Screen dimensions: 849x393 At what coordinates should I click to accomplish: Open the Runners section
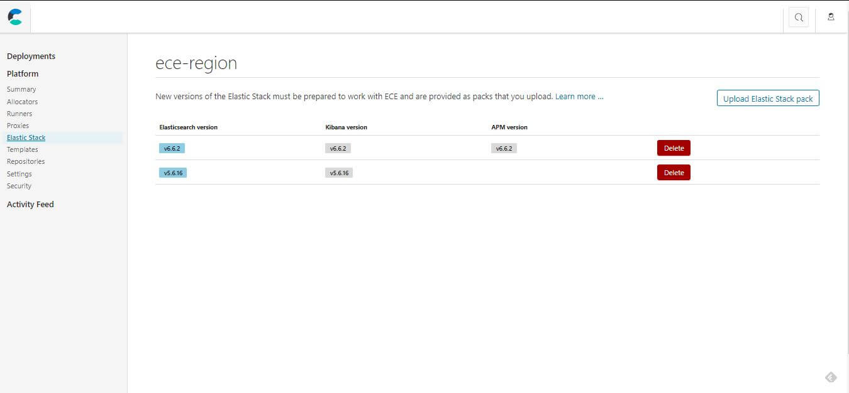pyautogui.click(x=19, y=113)
